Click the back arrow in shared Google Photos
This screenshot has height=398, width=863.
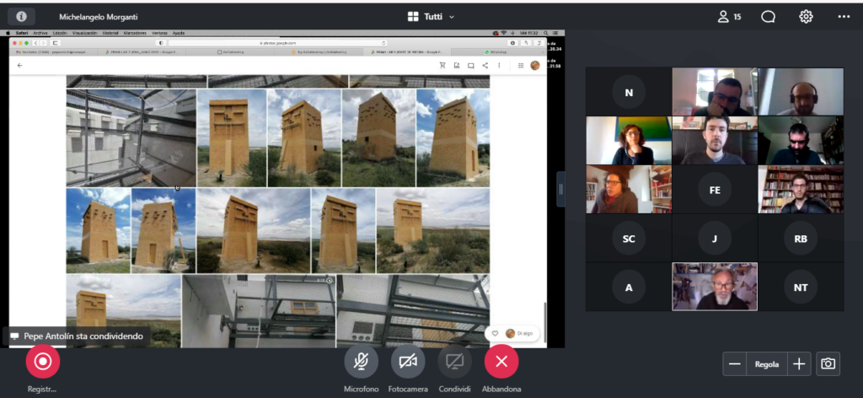20,66
